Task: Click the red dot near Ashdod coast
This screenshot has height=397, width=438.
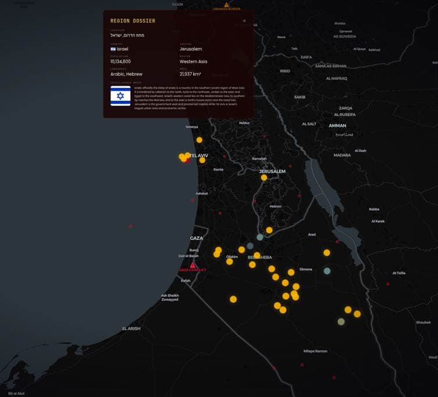Action: (x=193, y=200)
